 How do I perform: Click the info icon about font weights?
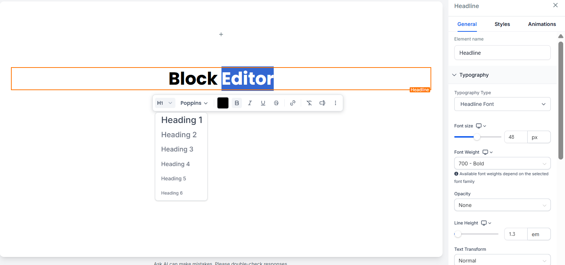click(x=456, y=174)
